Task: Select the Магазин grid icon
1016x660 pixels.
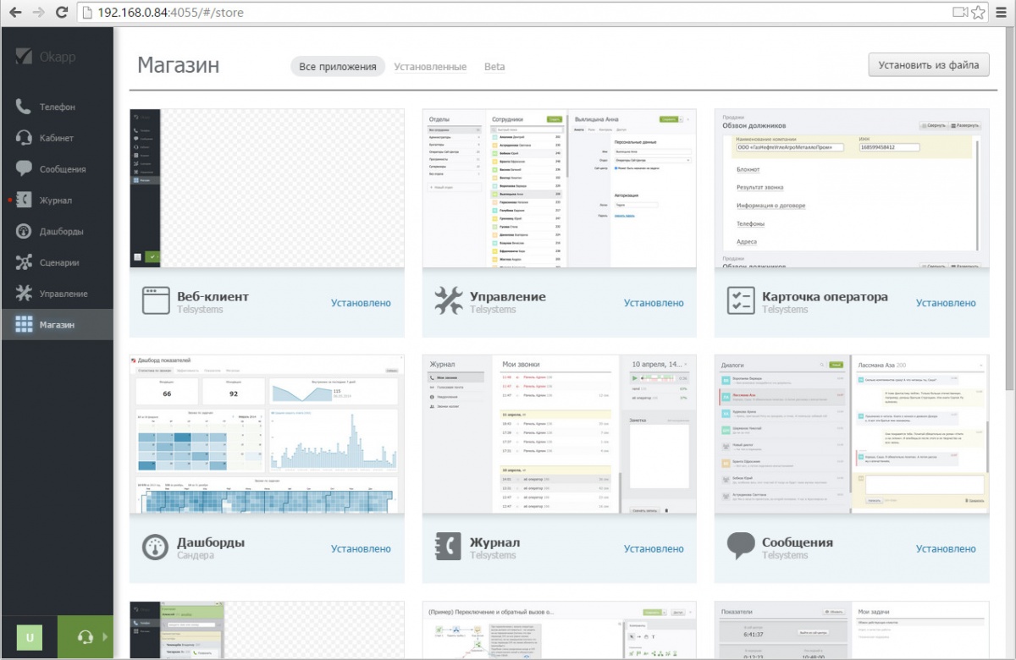Action: click(x=24, y=325)
